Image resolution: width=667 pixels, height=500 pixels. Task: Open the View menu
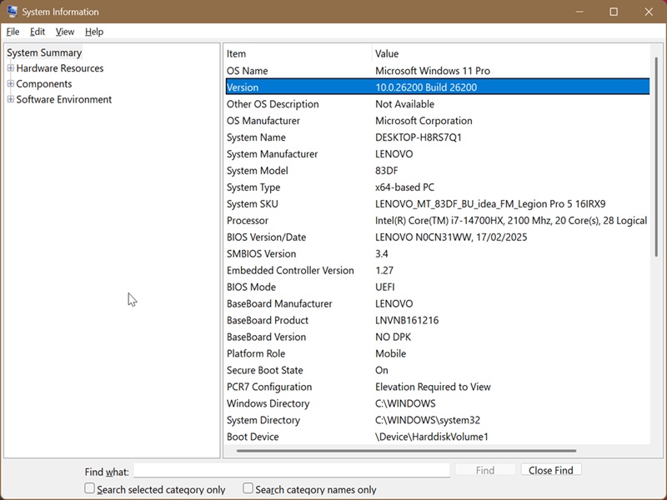point(65,32)
